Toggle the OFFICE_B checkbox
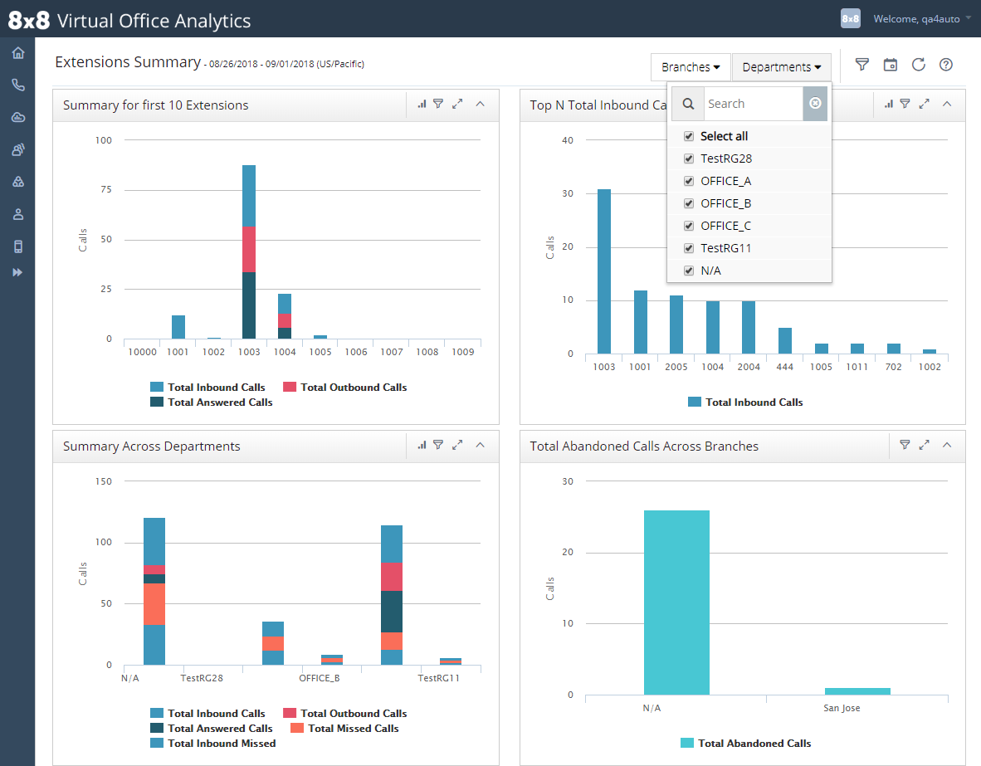This screenshot has width=981, height=766. [689, 203]
